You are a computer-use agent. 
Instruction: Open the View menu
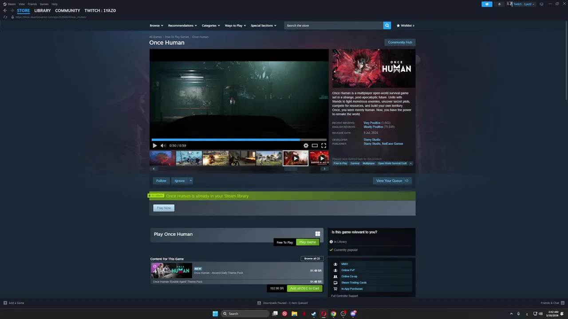(x=21, y=4)
